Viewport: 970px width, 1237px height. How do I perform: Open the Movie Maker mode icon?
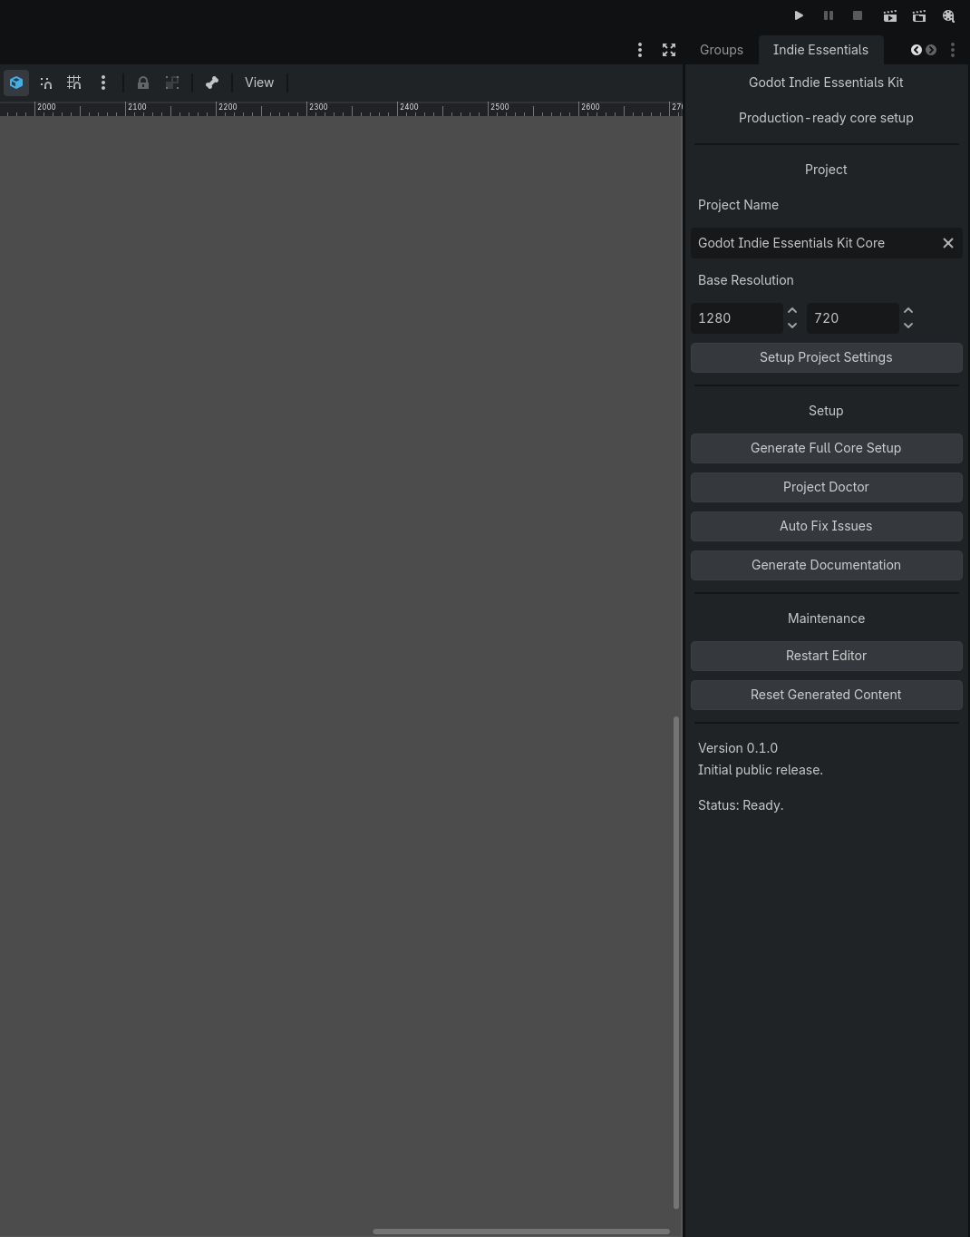click(x=948, y=15)
